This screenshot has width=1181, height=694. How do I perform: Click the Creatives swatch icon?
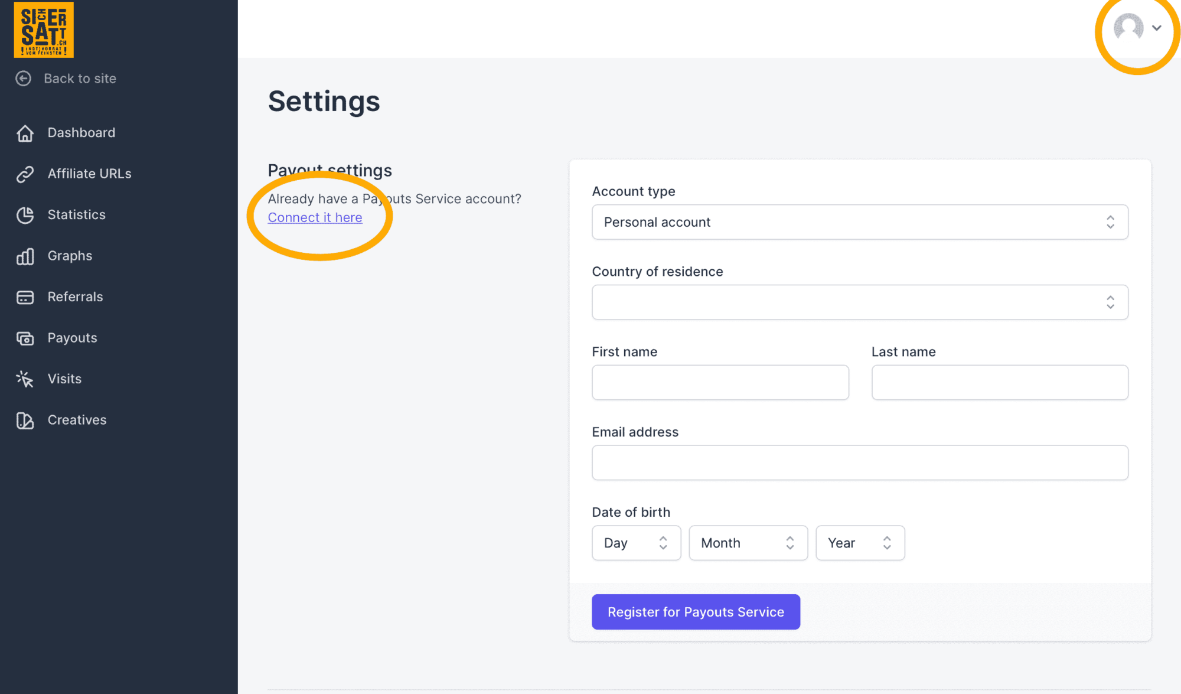25,421
